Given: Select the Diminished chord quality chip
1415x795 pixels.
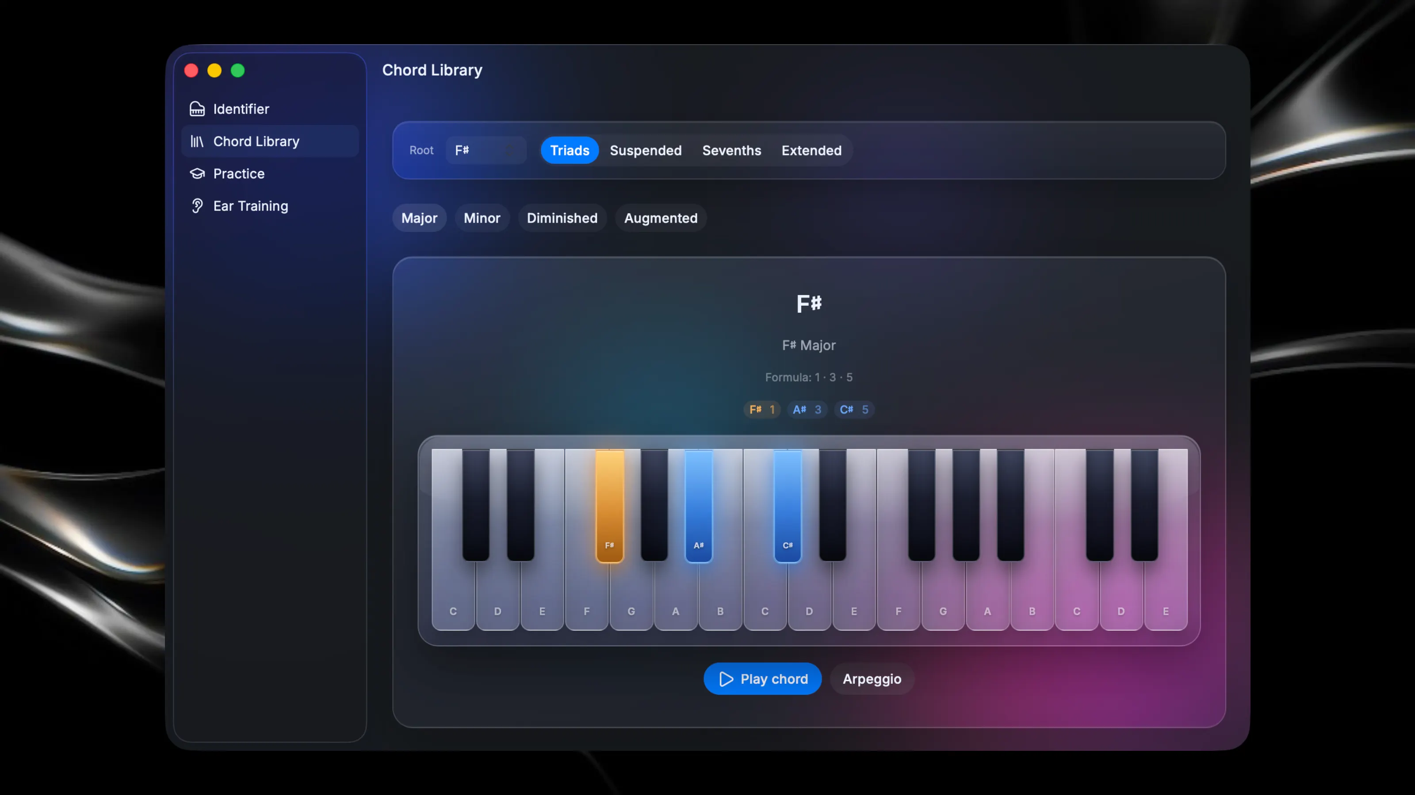Looking at the screenshot, I should point(562,218).
